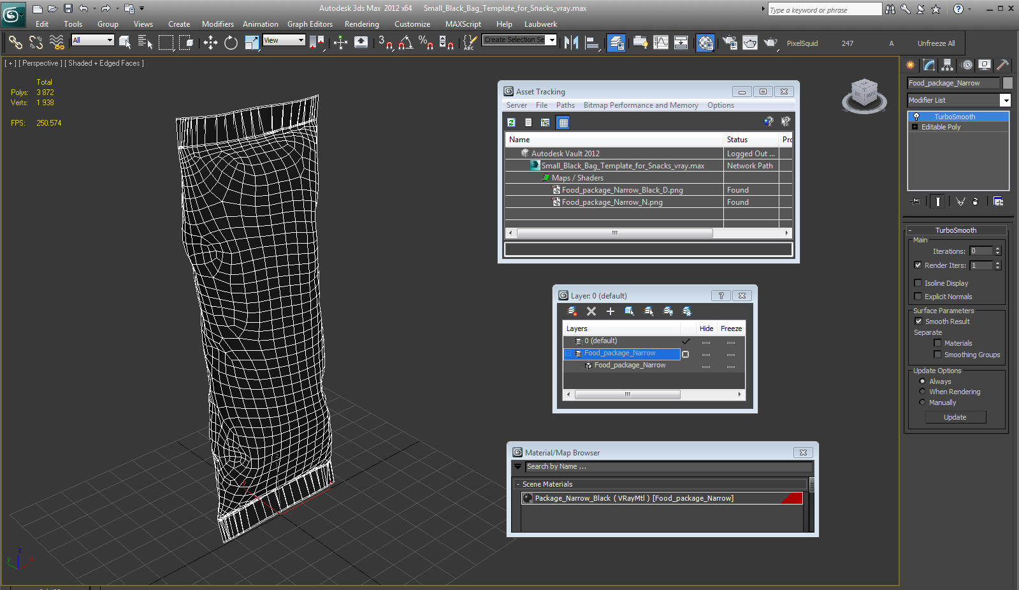1019x590 pixels.
Task: Click Create New Layer icon in Layer dialog
Action: (x=572, y=311)
